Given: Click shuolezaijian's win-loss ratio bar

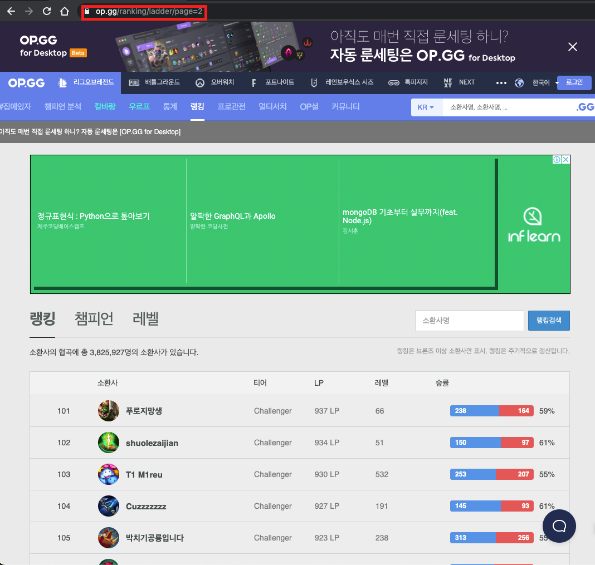Looking at the screenshot, I should [491, 443].
